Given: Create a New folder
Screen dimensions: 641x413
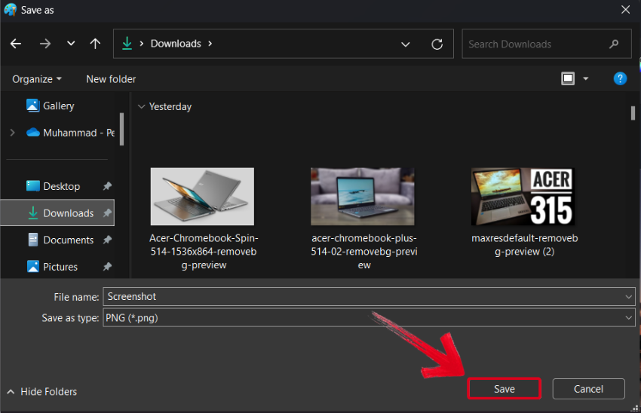Looking at the screenshot, I should pyautogui.click(x=111, y=79).
